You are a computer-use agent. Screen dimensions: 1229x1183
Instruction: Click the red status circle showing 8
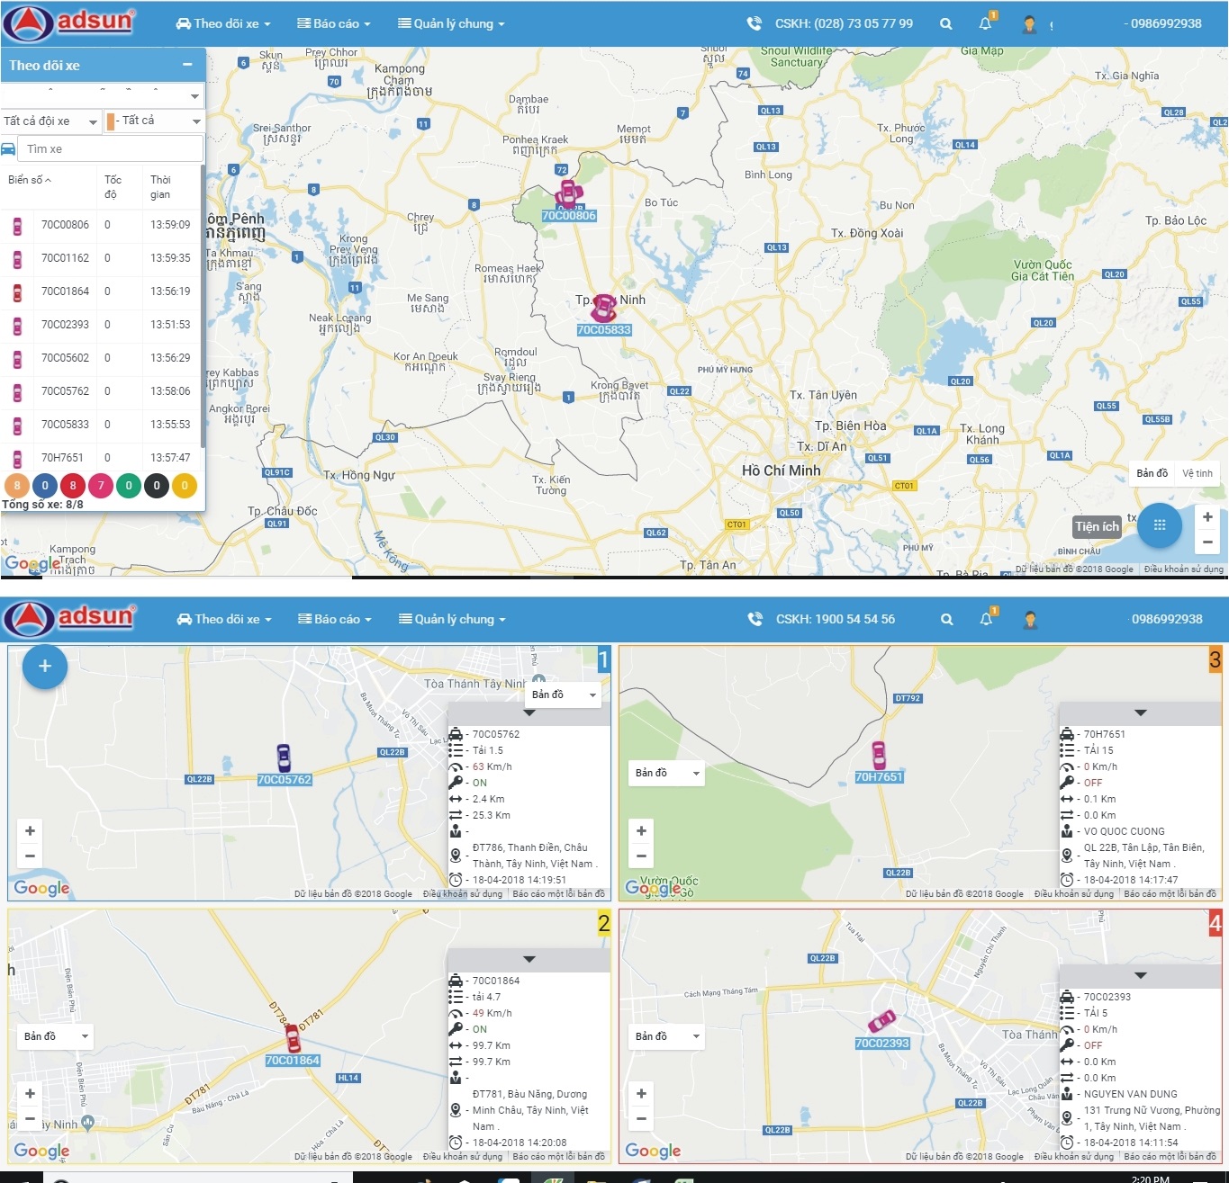pyautogui.click(x=73, y=486)
